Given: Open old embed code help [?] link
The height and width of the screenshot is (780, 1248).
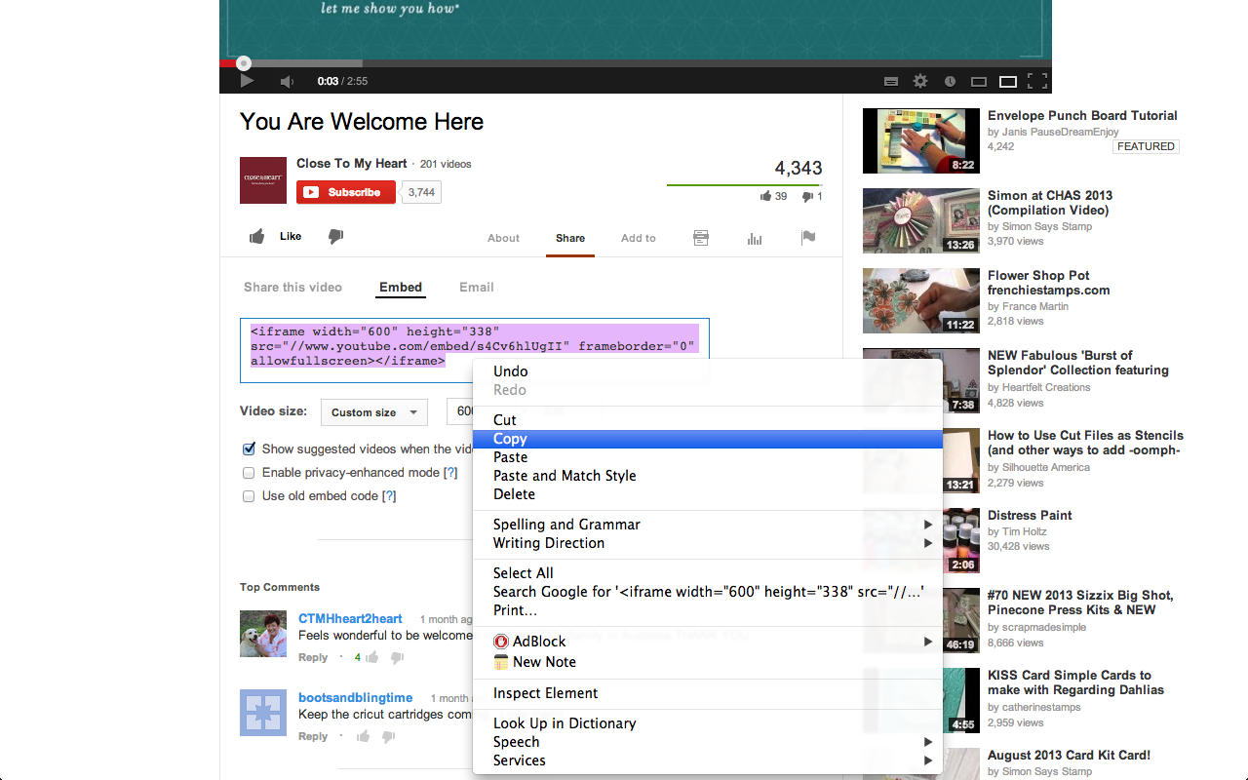Looking at the screenshot, I should [x=389, y=496].
